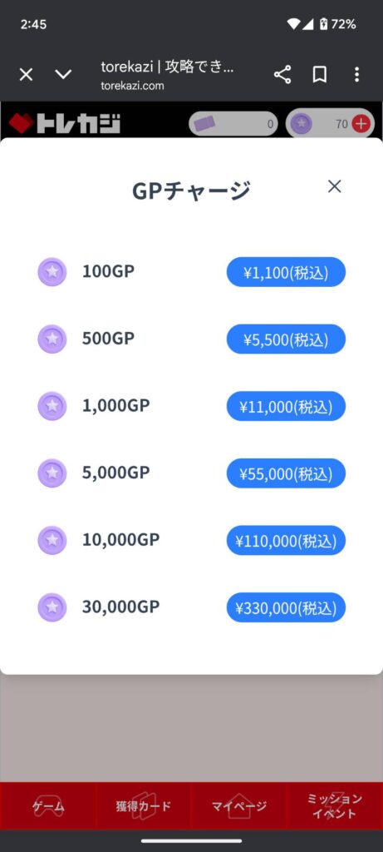Open the ゲーム tab
The image size is (383, 852).
[48, 806]
